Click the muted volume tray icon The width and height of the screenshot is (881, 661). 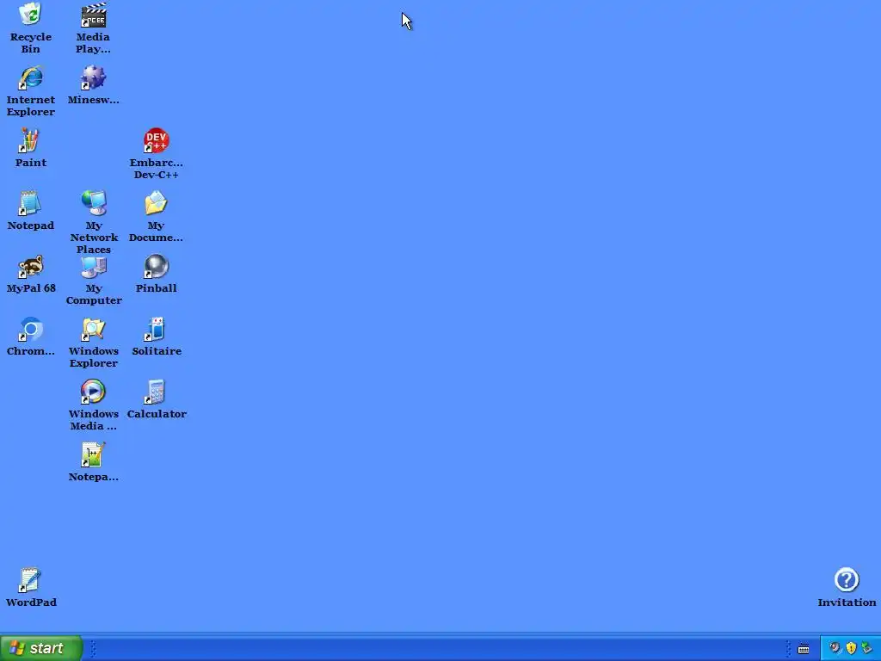835,649
